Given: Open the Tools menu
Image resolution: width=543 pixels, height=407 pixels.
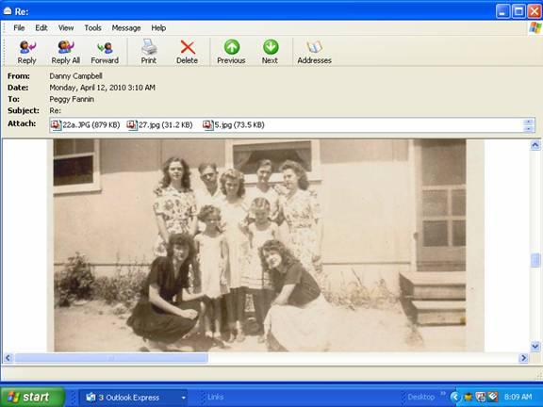Looking at the screenshot, I should (x=92, y=28).
